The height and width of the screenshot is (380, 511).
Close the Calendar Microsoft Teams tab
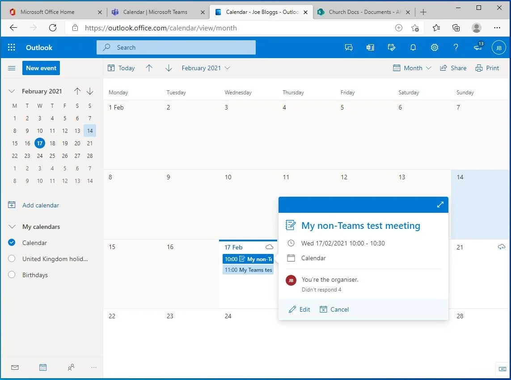point(203,13)
